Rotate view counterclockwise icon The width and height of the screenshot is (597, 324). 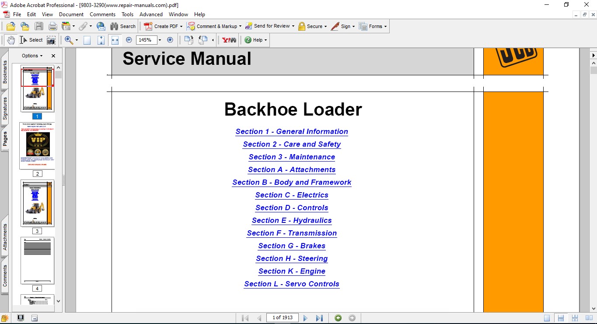point(202,40)
